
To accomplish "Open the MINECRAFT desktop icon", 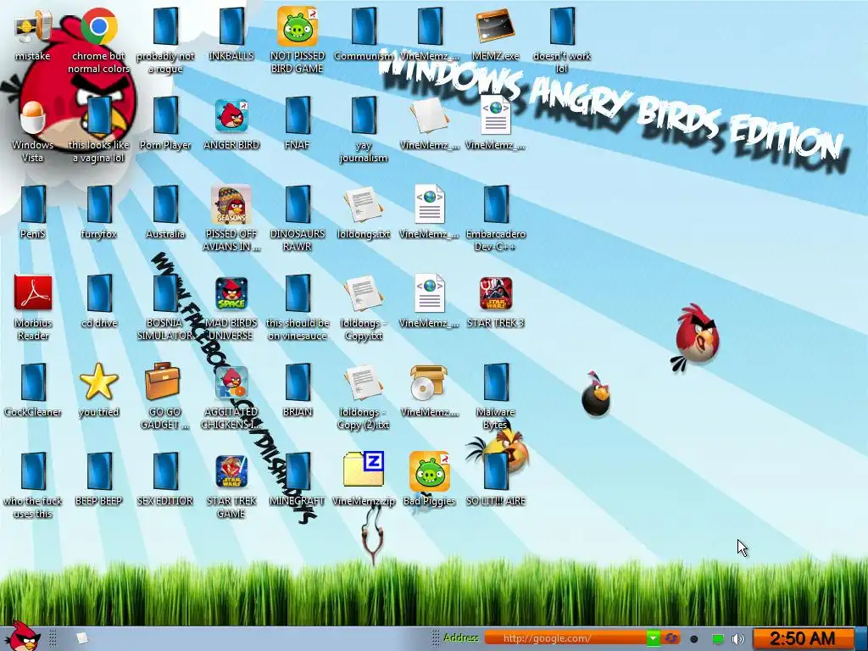I will click(x=298, y=471).
